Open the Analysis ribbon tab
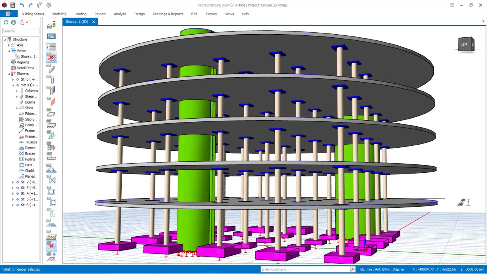 click(120, 14)
